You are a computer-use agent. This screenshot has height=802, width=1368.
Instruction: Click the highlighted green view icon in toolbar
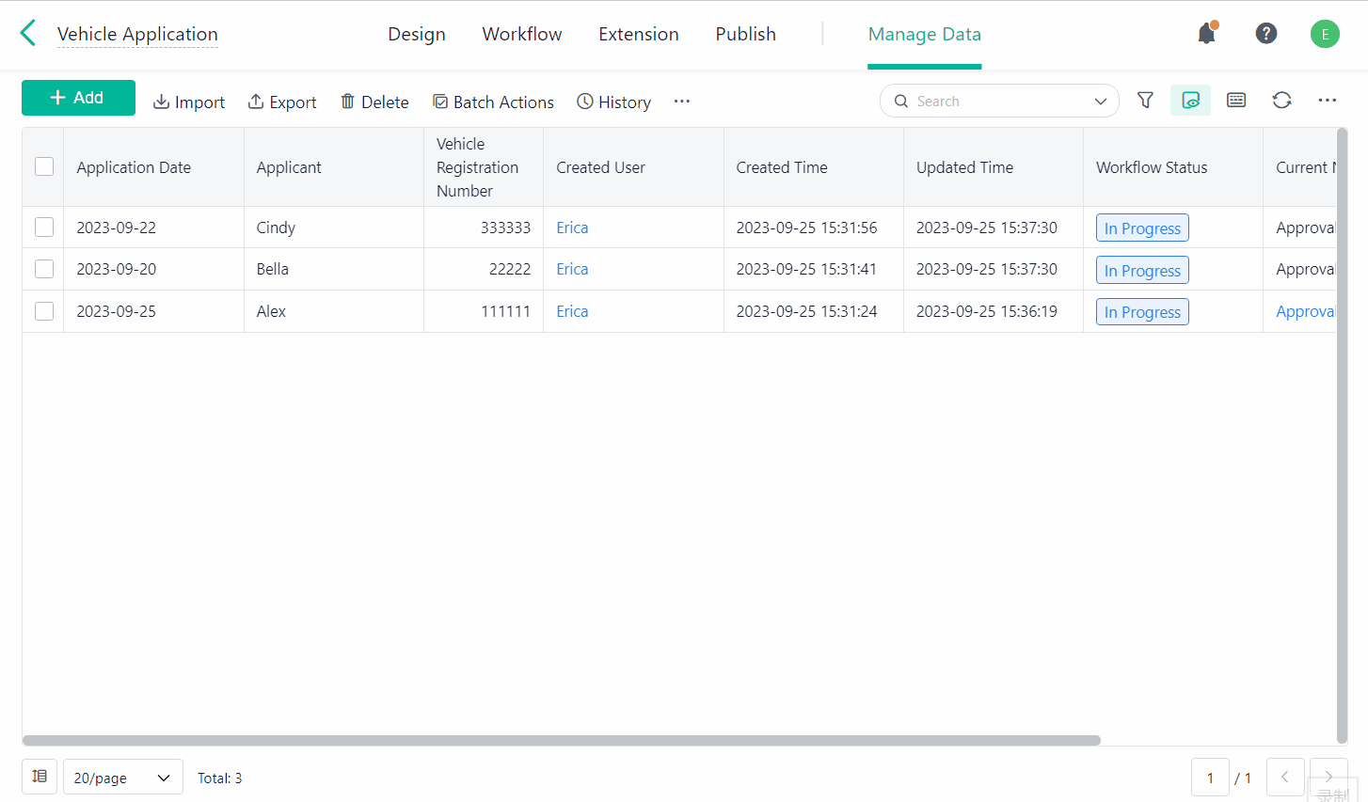[x=1190, y=101]
